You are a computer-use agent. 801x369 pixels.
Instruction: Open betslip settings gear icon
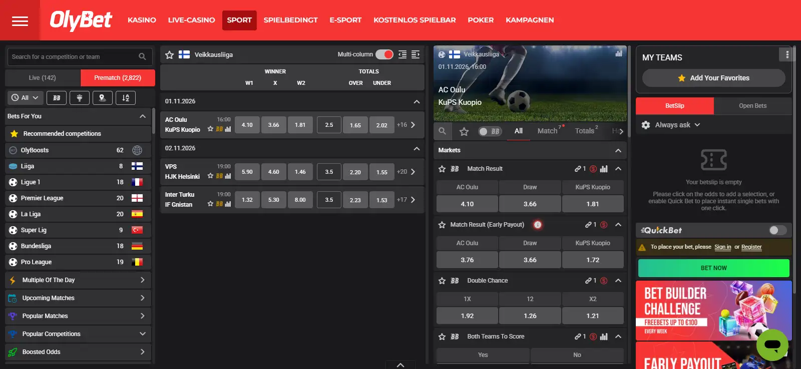click(x=646, y=125)
